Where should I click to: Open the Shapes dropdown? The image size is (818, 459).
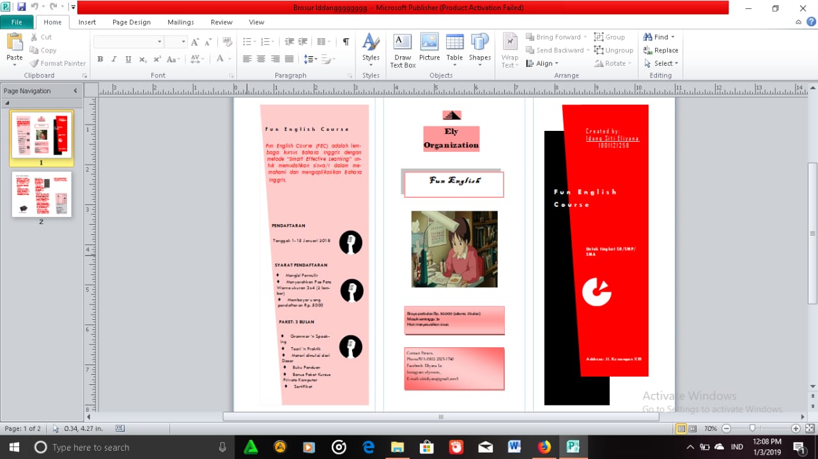click(479, 51)
